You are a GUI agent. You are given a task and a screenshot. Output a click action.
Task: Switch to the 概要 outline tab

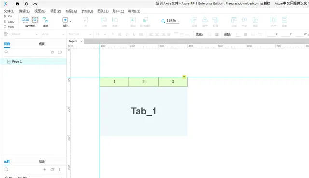(x=42, y=44)
